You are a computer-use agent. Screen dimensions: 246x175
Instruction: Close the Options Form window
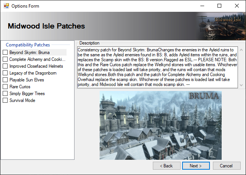237,6
